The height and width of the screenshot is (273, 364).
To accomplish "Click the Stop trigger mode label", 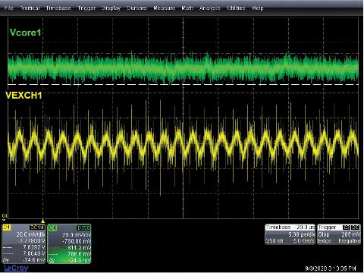I will [x=324, y=234].
